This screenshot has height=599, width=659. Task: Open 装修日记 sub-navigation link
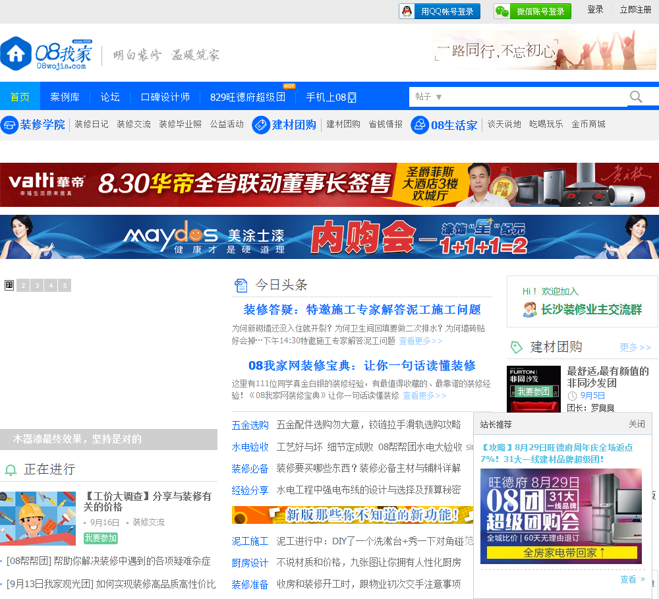click(91, 124)
